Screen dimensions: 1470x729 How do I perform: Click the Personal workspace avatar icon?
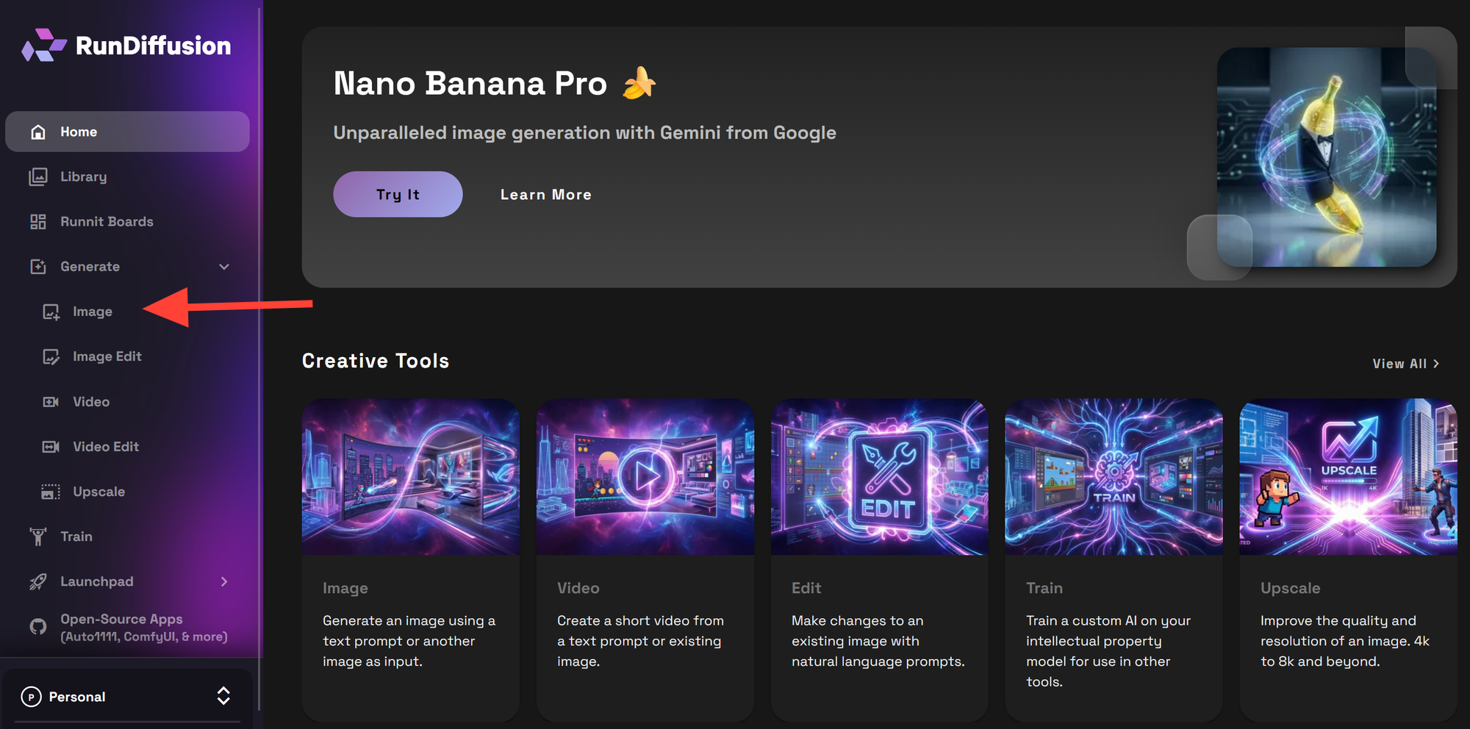coord(31,697)
